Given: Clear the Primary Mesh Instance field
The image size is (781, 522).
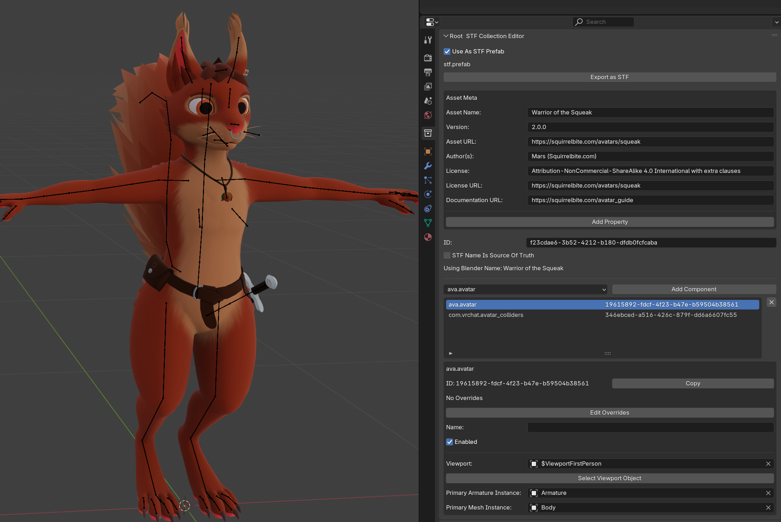Looking at the screenshot, I should 768,507.
